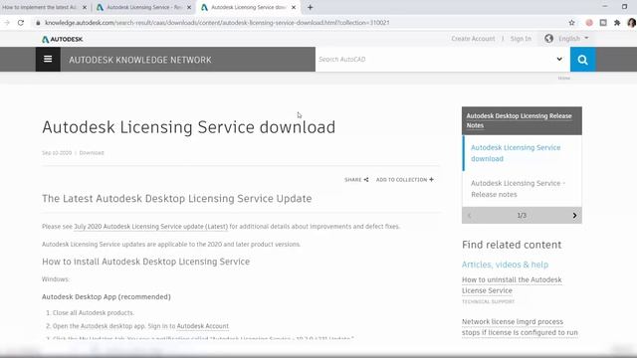This screenshot has width=637, height=358.
Task: Click the square extension icon beside the puzzle icon
Action: point(603,23)
